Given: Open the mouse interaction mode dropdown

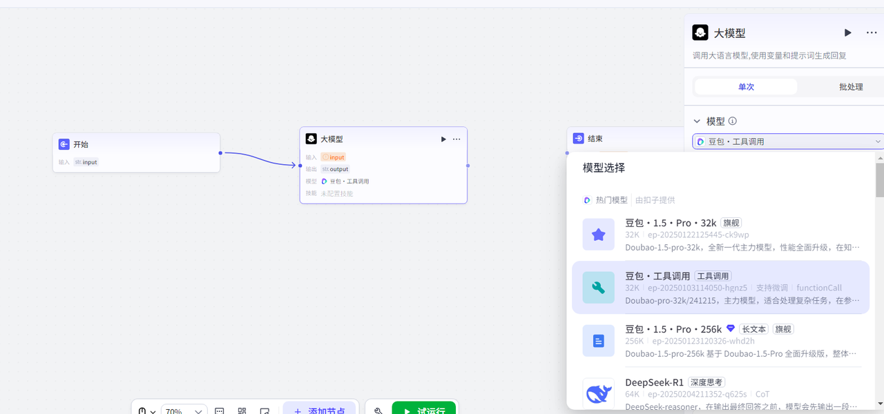Looking at the screenshot, I should pyautogui.click(x=146, y=411).
